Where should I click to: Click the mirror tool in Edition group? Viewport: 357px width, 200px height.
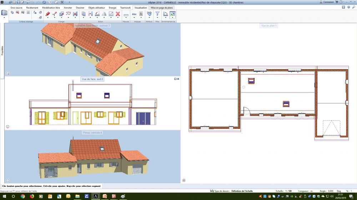(104, 14)
